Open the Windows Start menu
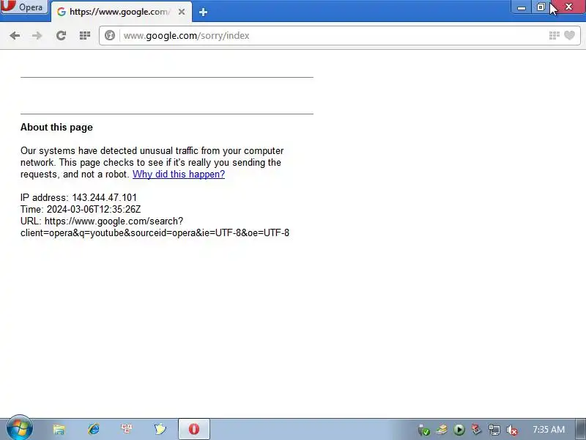 pos(20,429)
